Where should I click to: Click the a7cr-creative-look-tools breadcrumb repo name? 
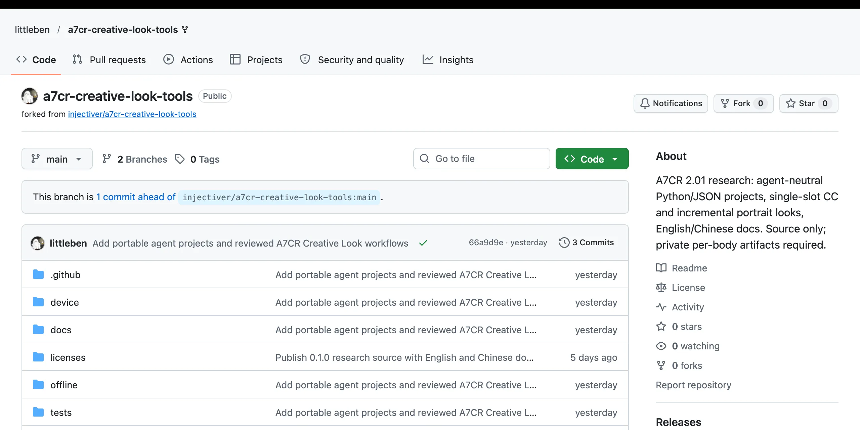coord(123,30)
